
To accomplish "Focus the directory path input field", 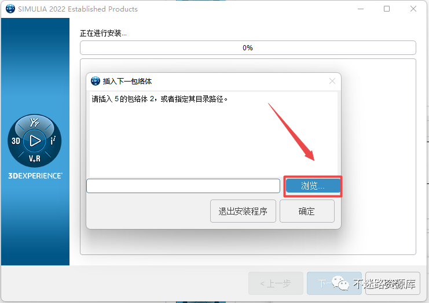I will pyautogui.click(x=183, y=186).
